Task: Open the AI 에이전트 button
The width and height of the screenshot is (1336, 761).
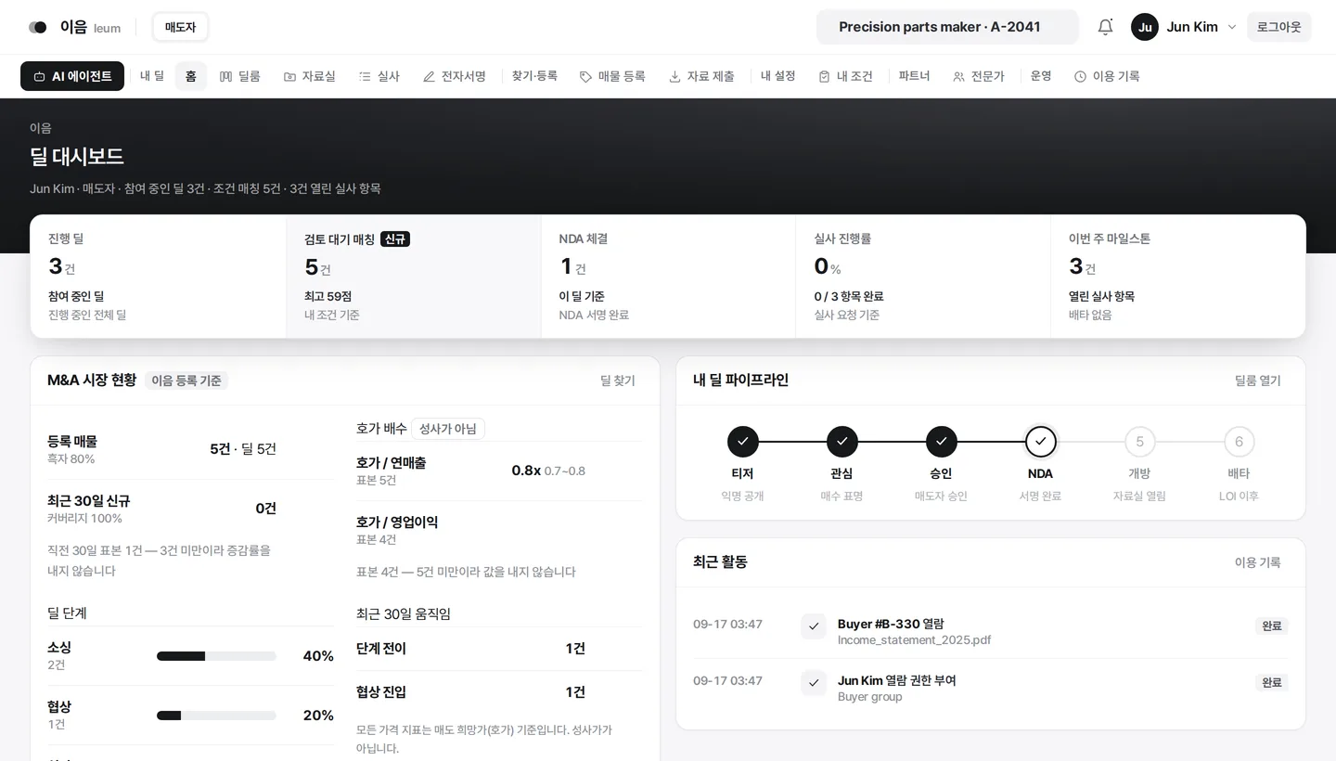Action: (72, 76)
